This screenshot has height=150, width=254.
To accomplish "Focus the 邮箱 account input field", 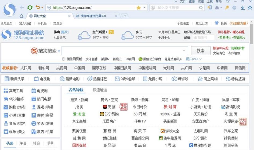I will (x=204, y=37).
